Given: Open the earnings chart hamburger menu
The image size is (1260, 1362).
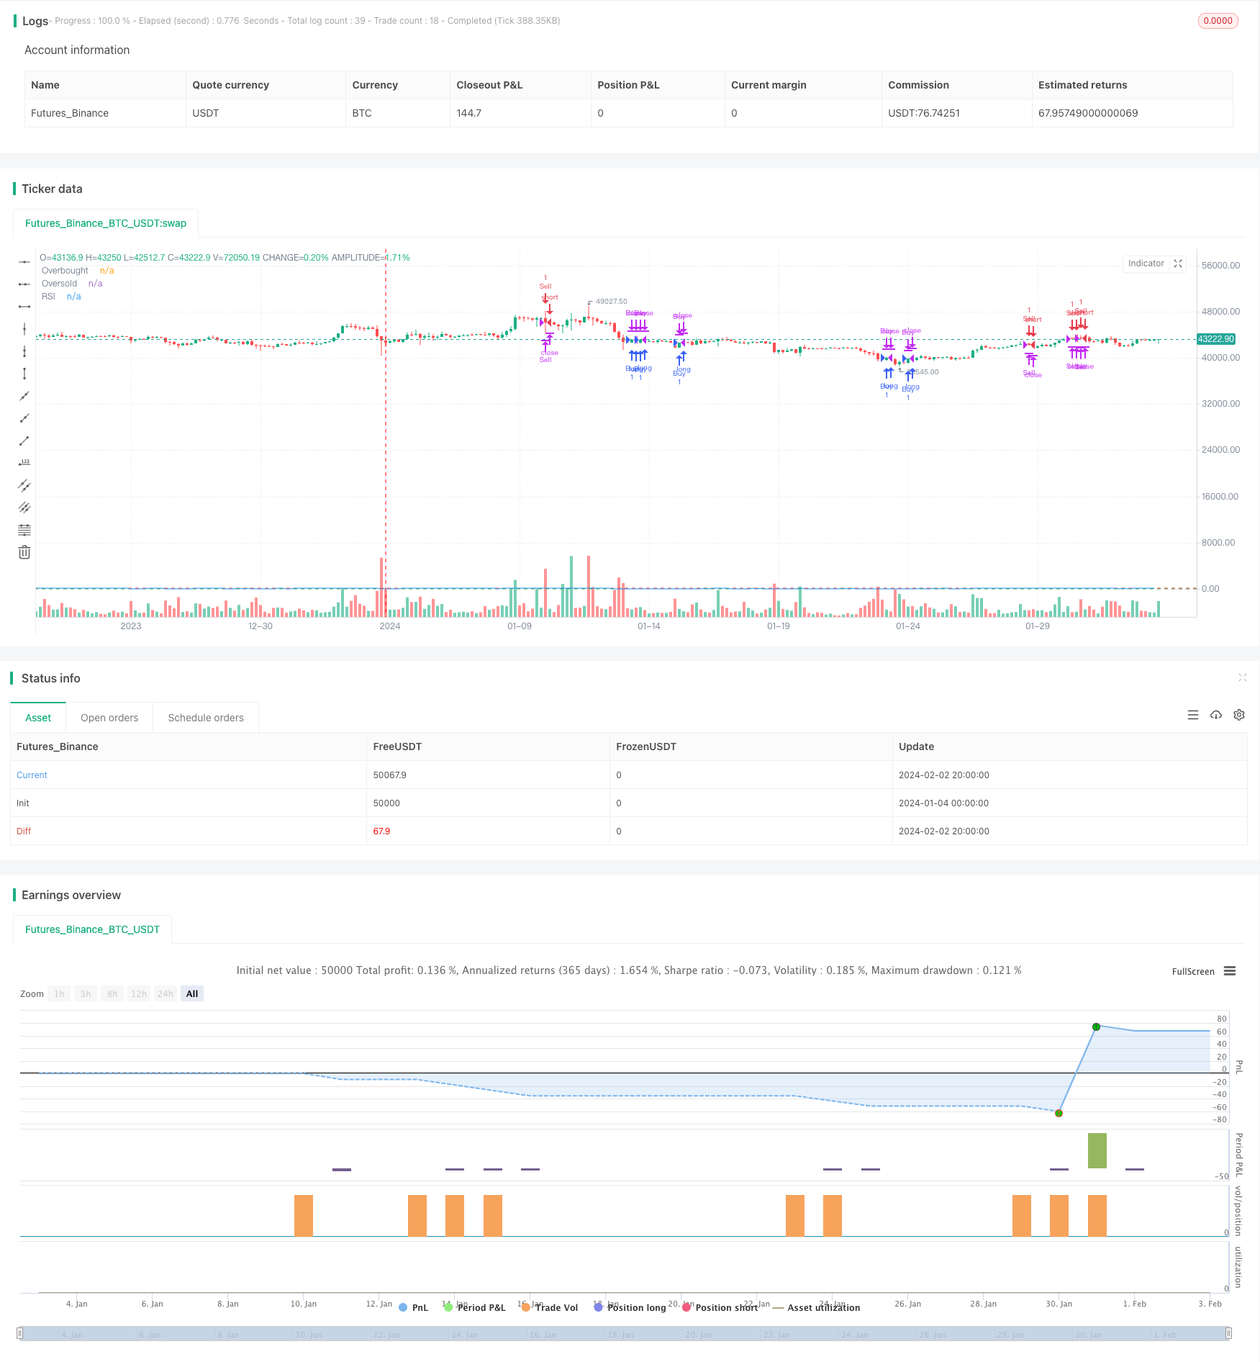Looking at the screenshot, I should pos(1230,971).
